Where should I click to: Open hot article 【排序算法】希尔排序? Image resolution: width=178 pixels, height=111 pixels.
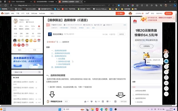[23, 88]
